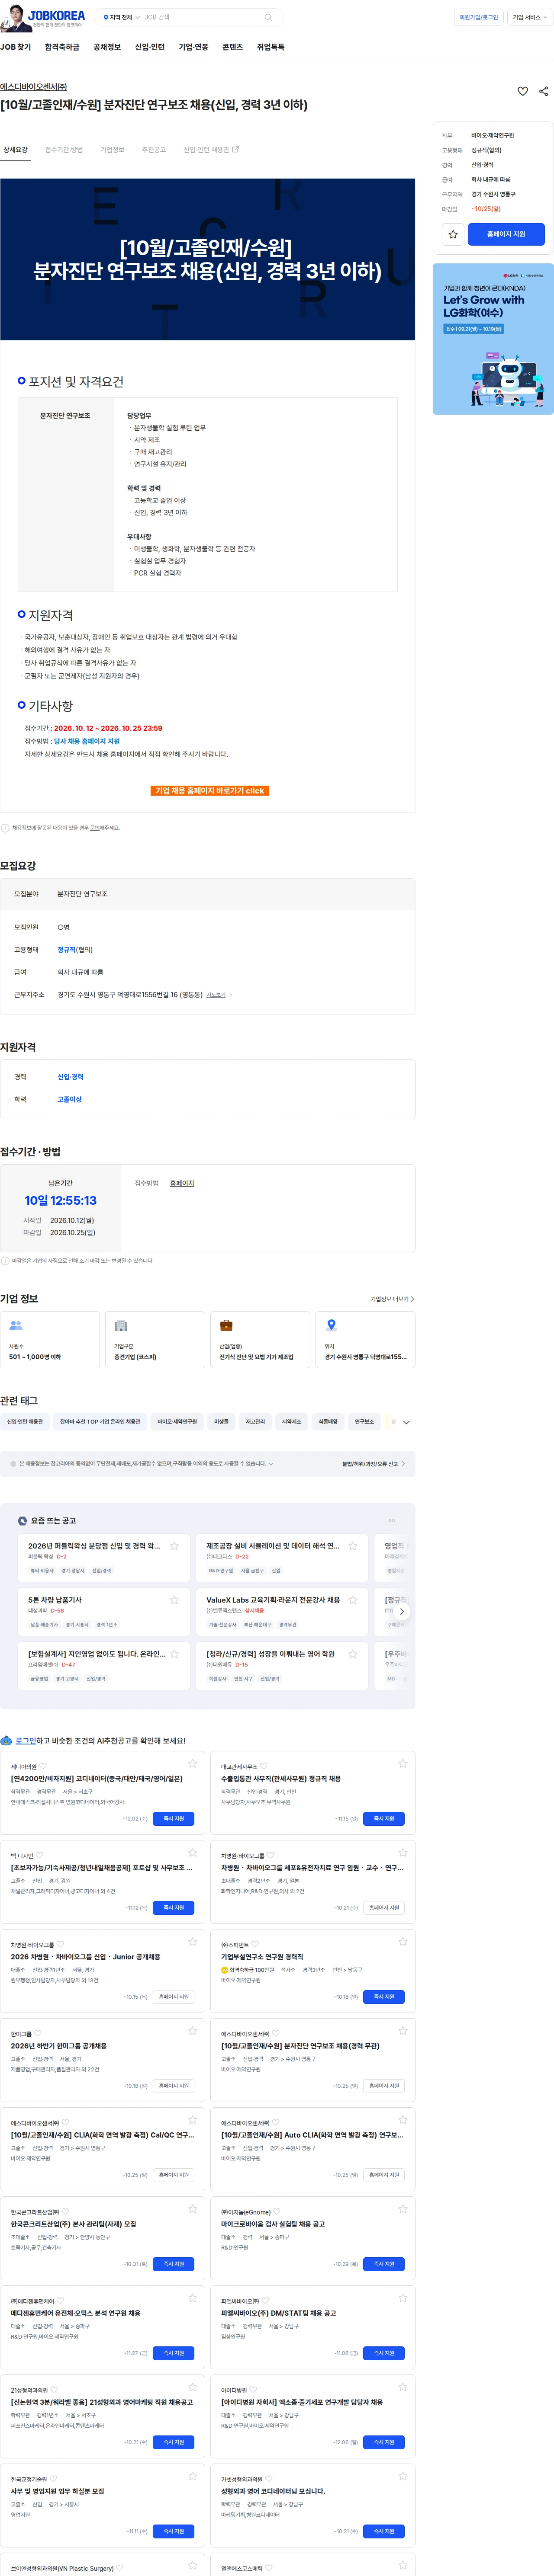The width and height of the screenshot is (554, 2576).
Task: Click the search magnifier icon
Action: (x=268, y=17)
